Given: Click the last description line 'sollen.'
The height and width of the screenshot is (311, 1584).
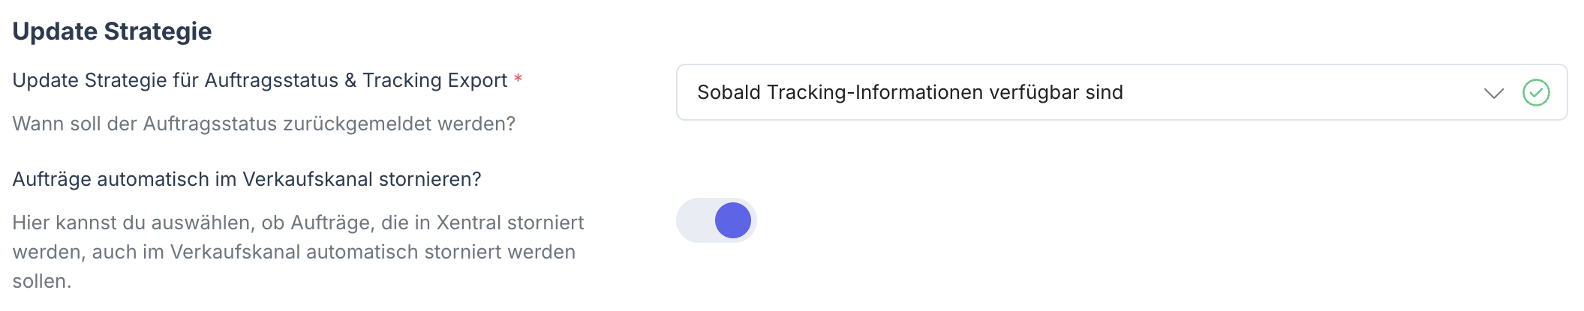Looking at the screenshot, I should (42, 281).
